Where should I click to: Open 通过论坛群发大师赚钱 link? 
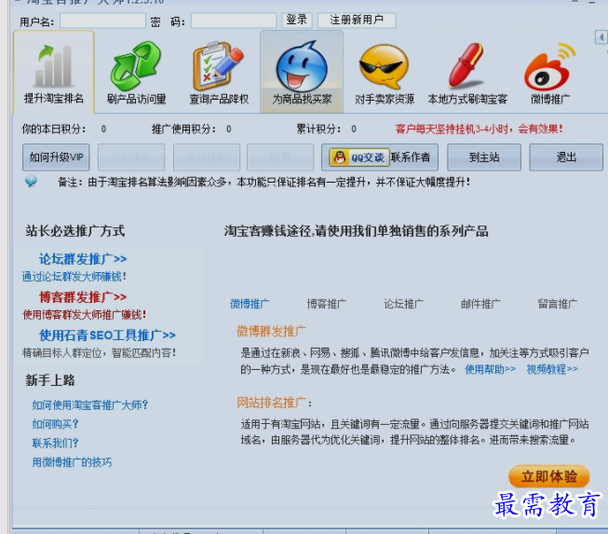[74, 277]
